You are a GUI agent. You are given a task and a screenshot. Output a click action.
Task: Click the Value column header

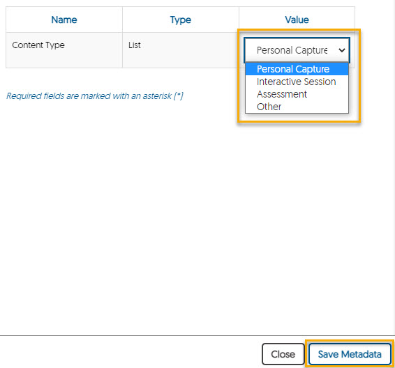[x=297, y=20]
